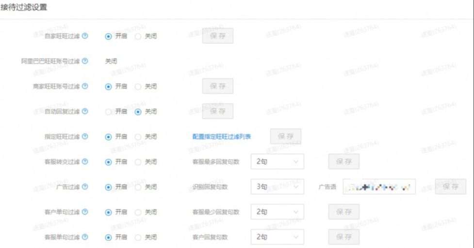Screen dimensions: 474x248
Task: Select 开启 radio for 自动回复过滤
Action: point(108,112)
